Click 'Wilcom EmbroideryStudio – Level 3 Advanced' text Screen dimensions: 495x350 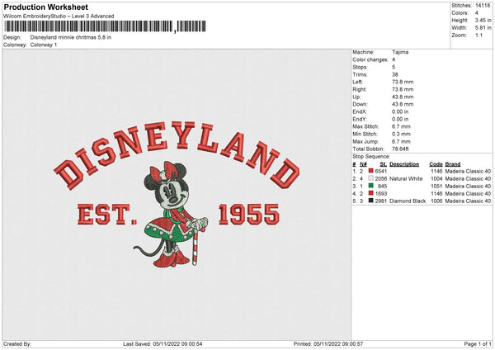pos(59,17)
